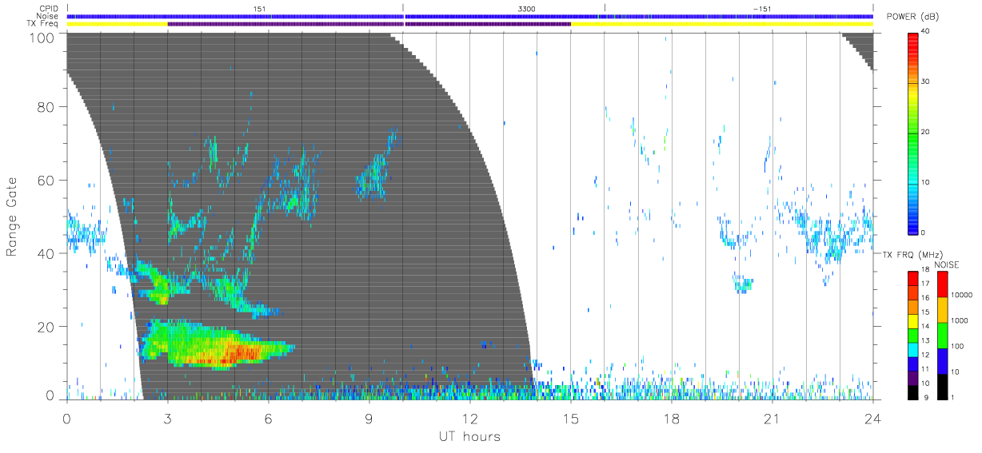
Task: Click the 12 tick on UT hours axis
Action: [469, 418]
